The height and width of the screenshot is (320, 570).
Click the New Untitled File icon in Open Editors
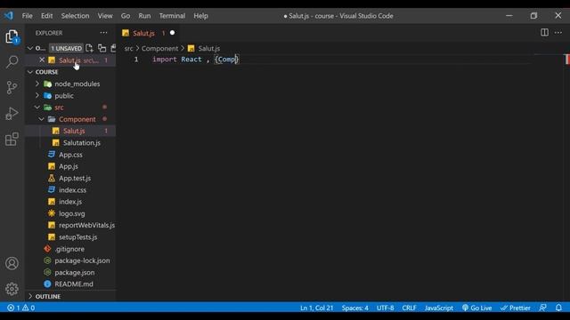point(89,48)
